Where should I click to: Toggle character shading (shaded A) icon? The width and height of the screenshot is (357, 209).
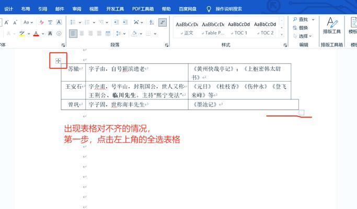click(x=50, y=33)
